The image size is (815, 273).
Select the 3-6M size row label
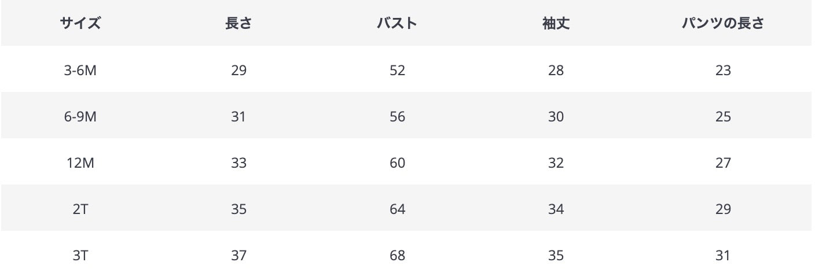(80, 71)
